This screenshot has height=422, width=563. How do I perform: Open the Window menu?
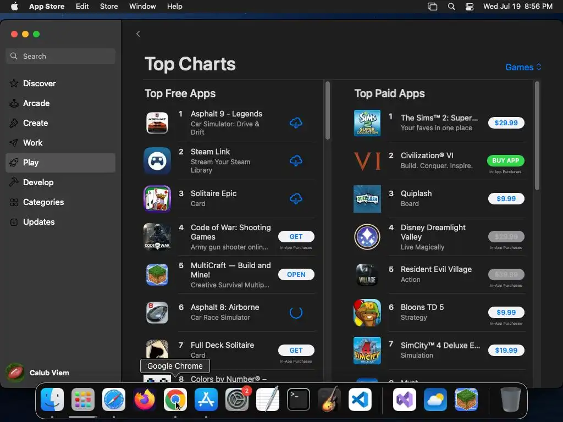tap(142, 7)
